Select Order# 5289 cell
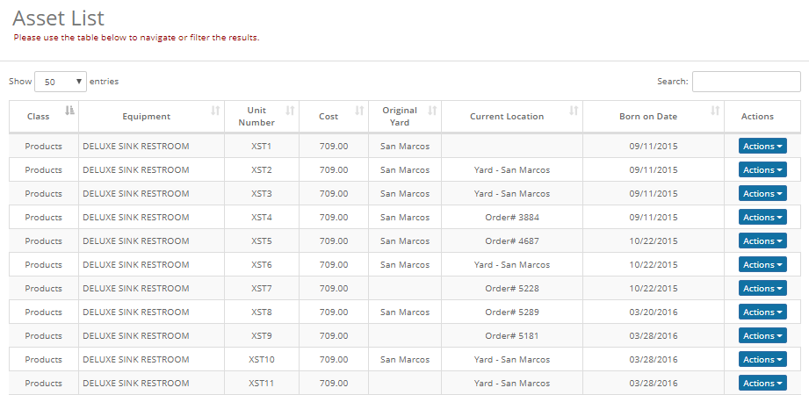Screen dimensions: 809x395 512,312
